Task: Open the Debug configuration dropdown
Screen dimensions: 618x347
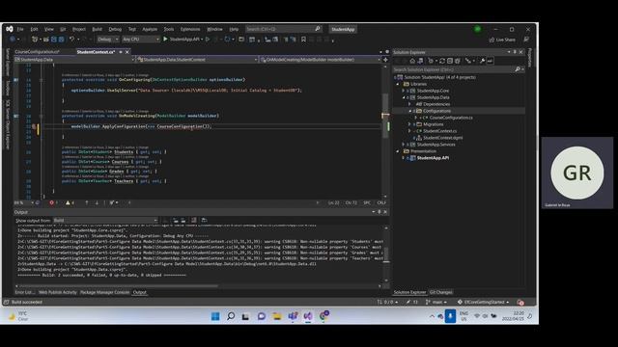Action: click(x=107, y=40)
